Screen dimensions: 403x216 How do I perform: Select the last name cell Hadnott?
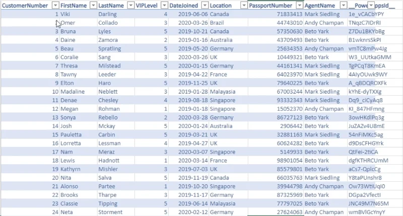(x=116, y=160)
